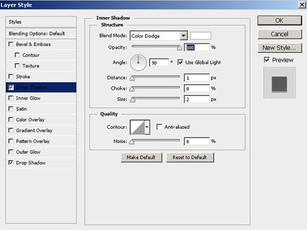Enable the Gradient Overlay checkbox
307x230 pixels.
click(x=11, y=130)
